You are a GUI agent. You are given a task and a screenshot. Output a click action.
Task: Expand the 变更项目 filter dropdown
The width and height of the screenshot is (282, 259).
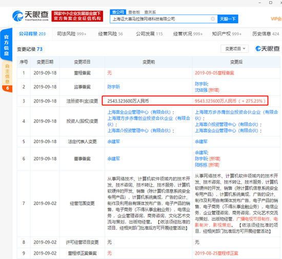pos(234,49)
